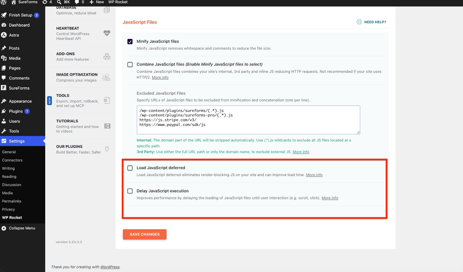Click the Users person icon

point(4,121)
